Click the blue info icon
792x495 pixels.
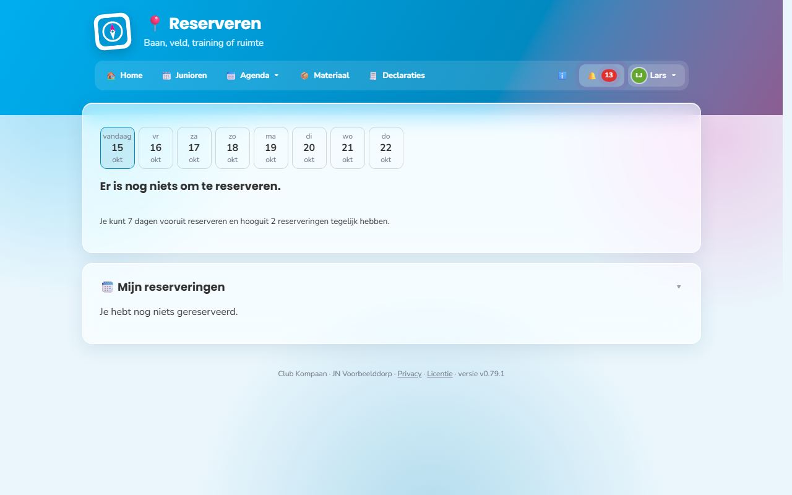[x=562, y=75]
